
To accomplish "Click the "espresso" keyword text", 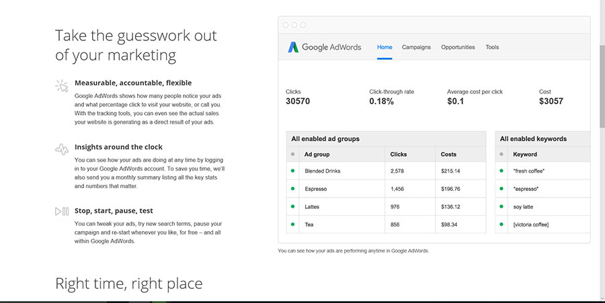I will click(x=526, y=189).
